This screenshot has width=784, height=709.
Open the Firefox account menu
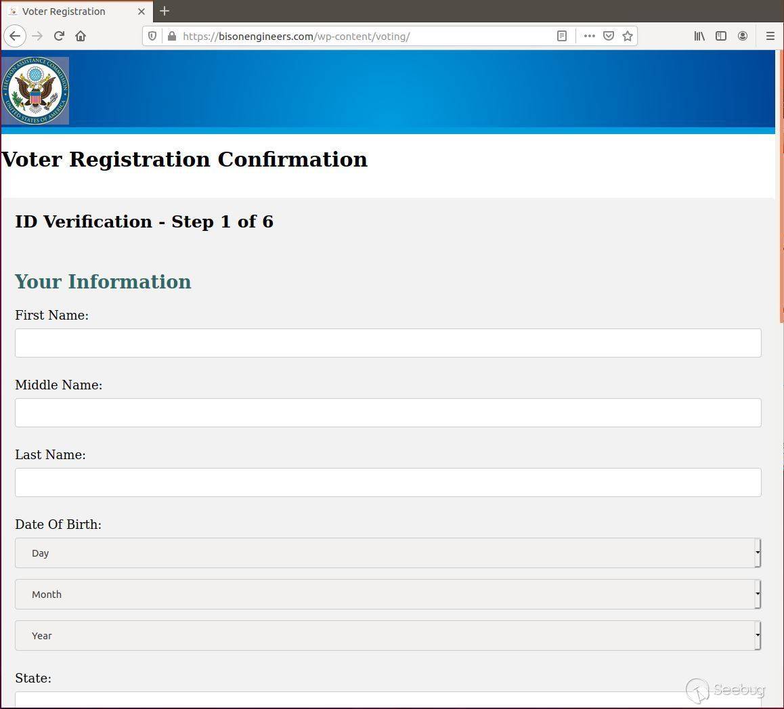point(743,36)
